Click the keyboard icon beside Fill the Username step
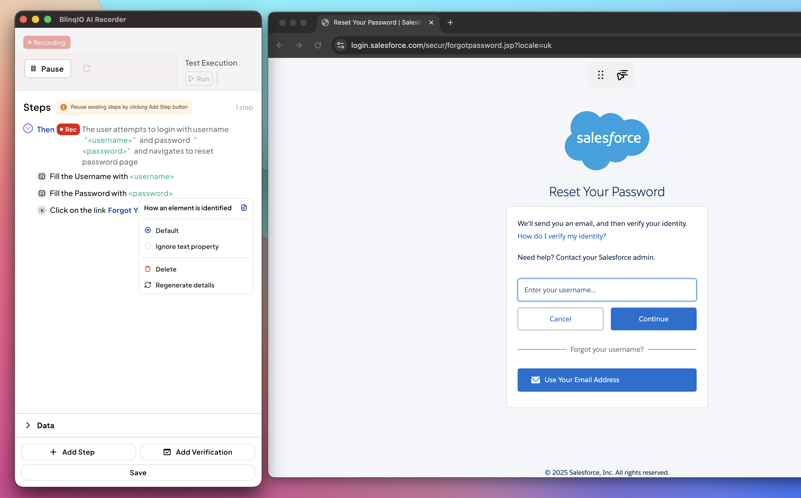Screen dimensions: 801x498 click(x=42, y=177)
